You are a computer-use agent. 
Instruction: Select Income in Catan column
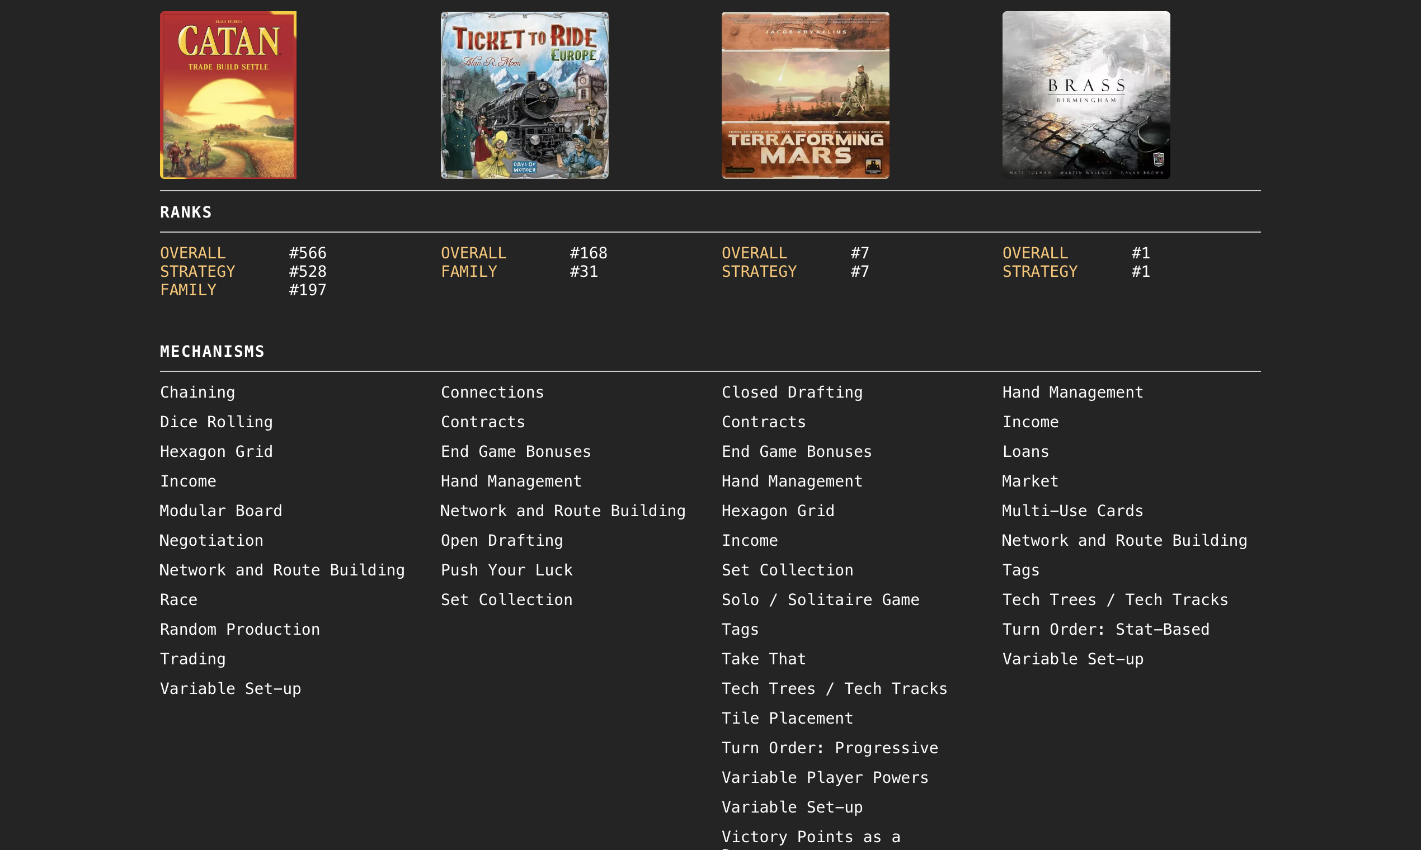pos(188,481)
